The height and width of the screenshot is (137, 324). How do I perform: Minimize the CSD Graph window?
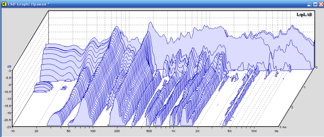click(309, 4)
